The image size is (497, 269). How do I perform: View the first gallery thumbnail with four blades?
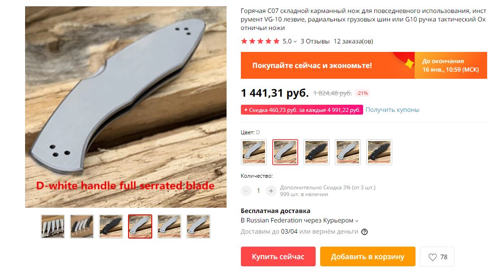(53, 226)
